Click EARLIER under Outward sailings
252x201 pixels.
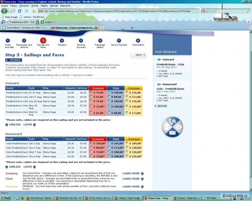tap(13, 125)
